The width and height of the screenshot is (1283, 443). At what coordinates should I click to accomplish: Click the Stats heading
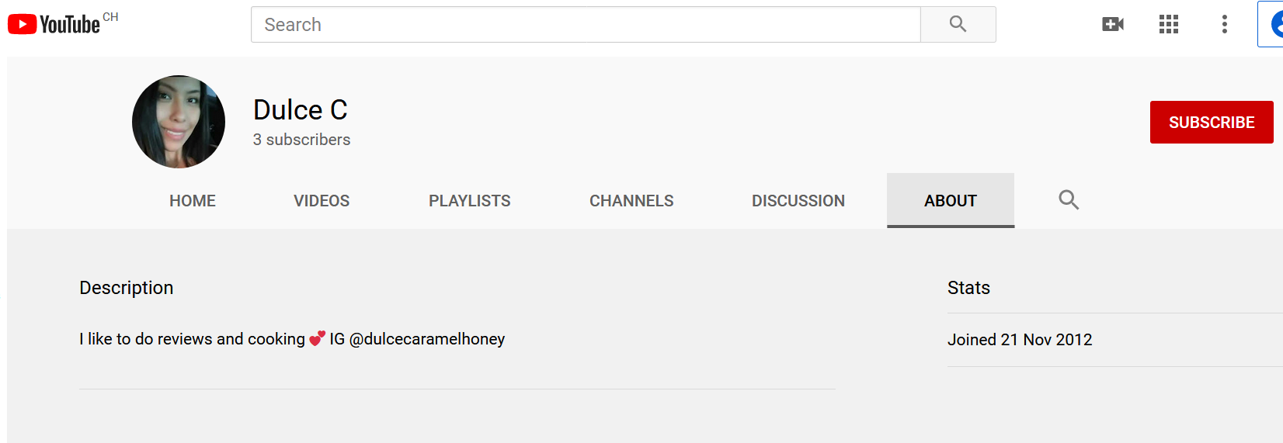(968, 288)
